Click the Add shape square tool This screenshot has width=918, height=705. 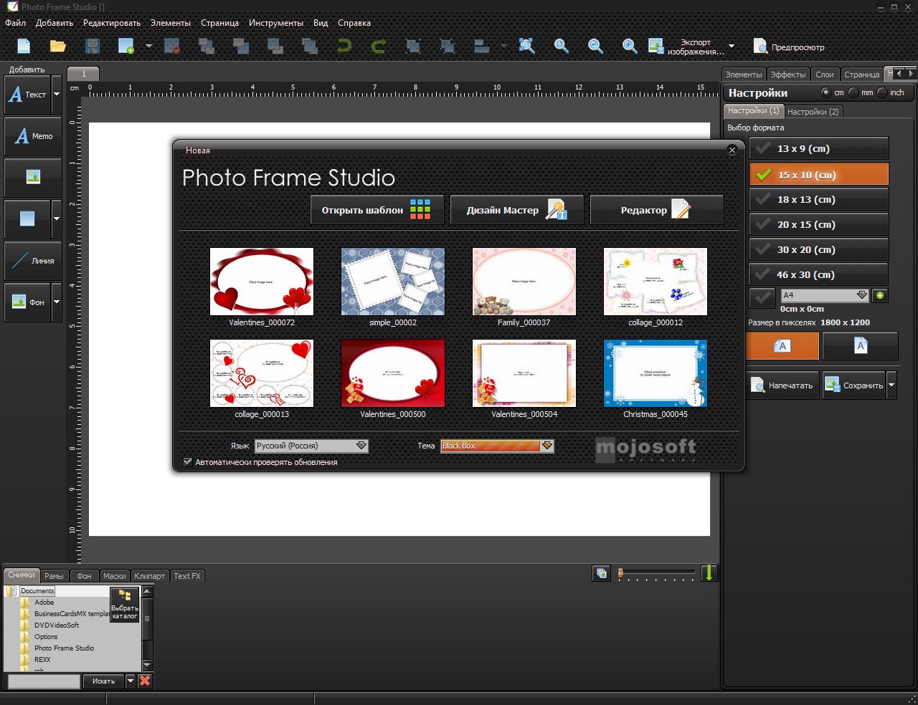pyautogui.click(x=27, y=219)
